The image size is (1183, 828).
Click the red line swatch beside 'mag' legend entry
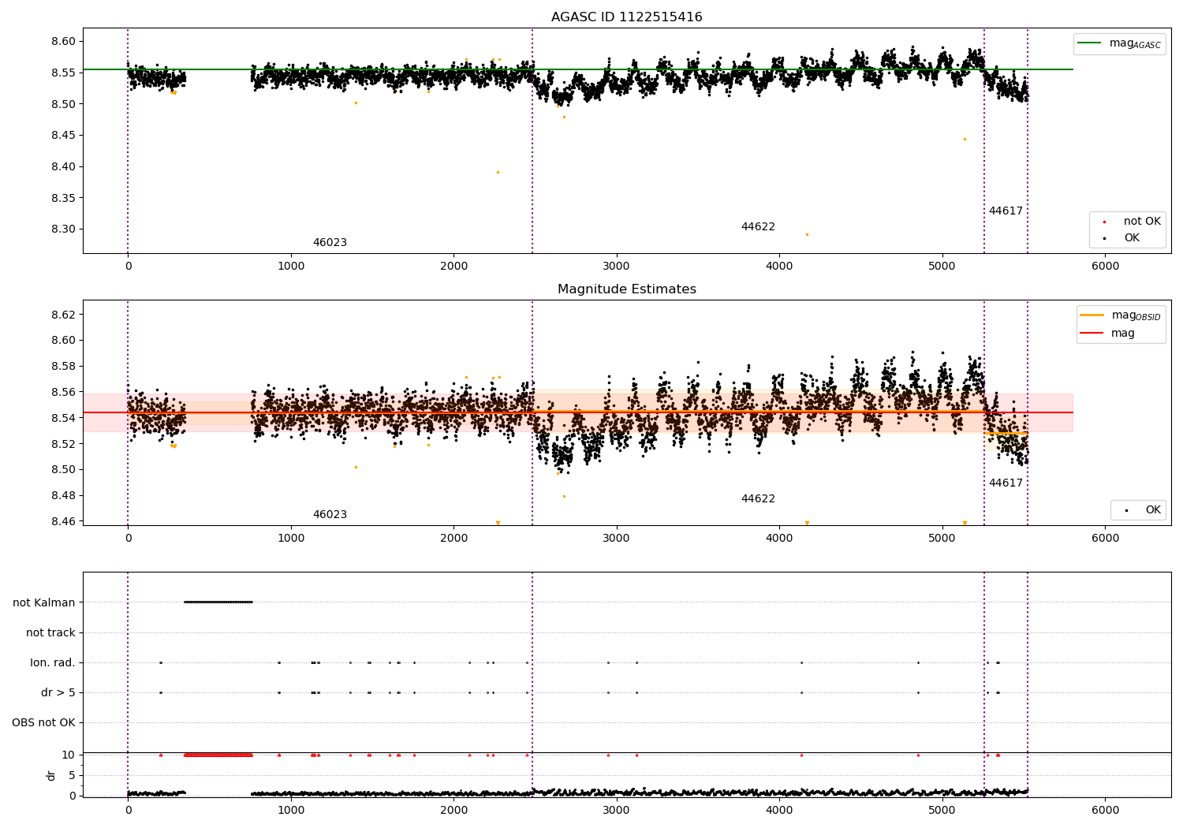(1092, 333)
